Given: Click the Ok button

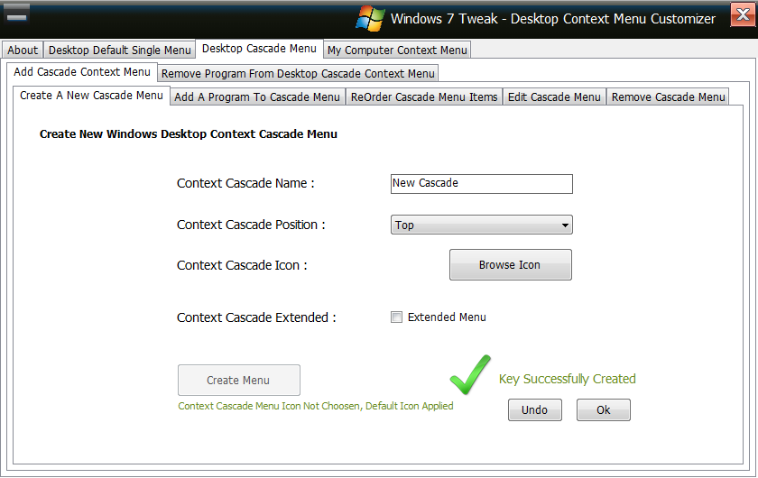Looking at the screenshot, I should point(604,409).
